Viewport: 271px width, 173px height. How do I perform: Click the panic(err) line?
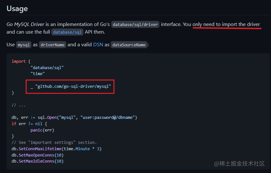(42, 130)
